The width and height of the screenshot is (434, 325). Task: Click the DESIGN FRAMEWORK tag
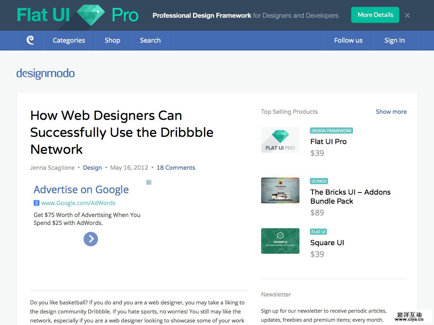point(331,131)
